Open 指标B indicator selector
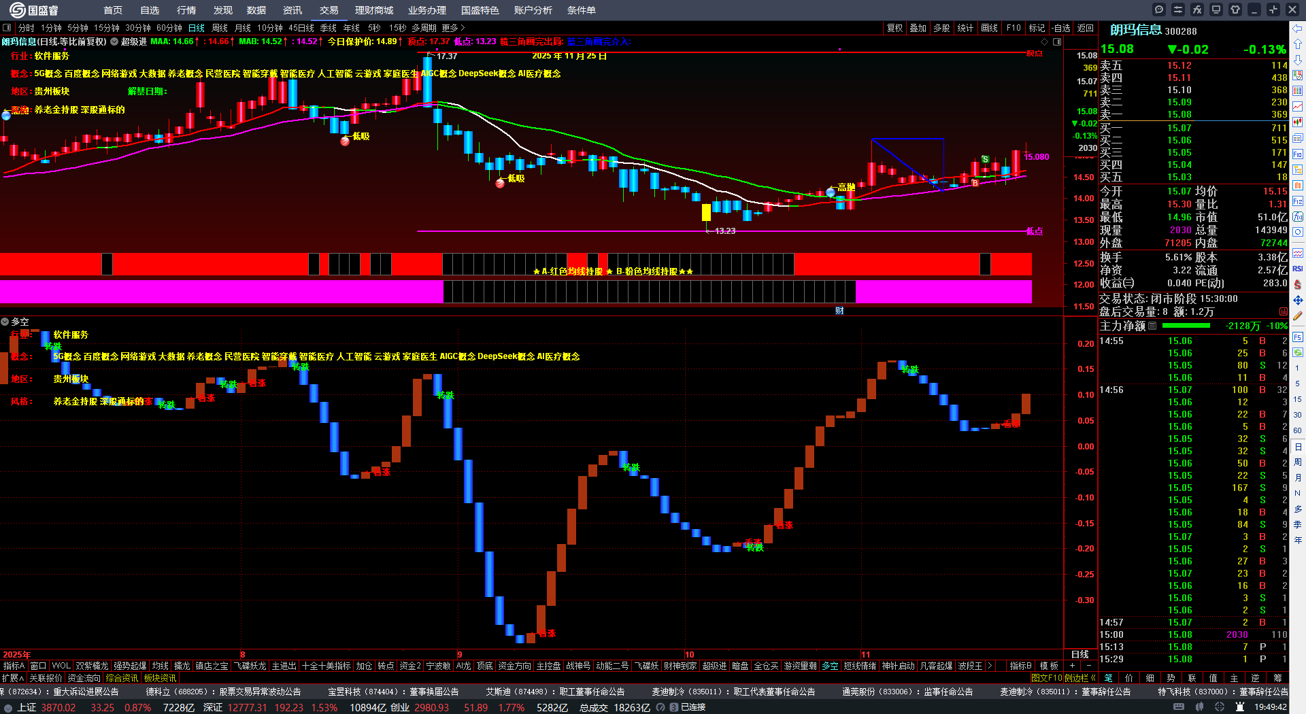The image size is (1306, 714). coord(1020,666)
